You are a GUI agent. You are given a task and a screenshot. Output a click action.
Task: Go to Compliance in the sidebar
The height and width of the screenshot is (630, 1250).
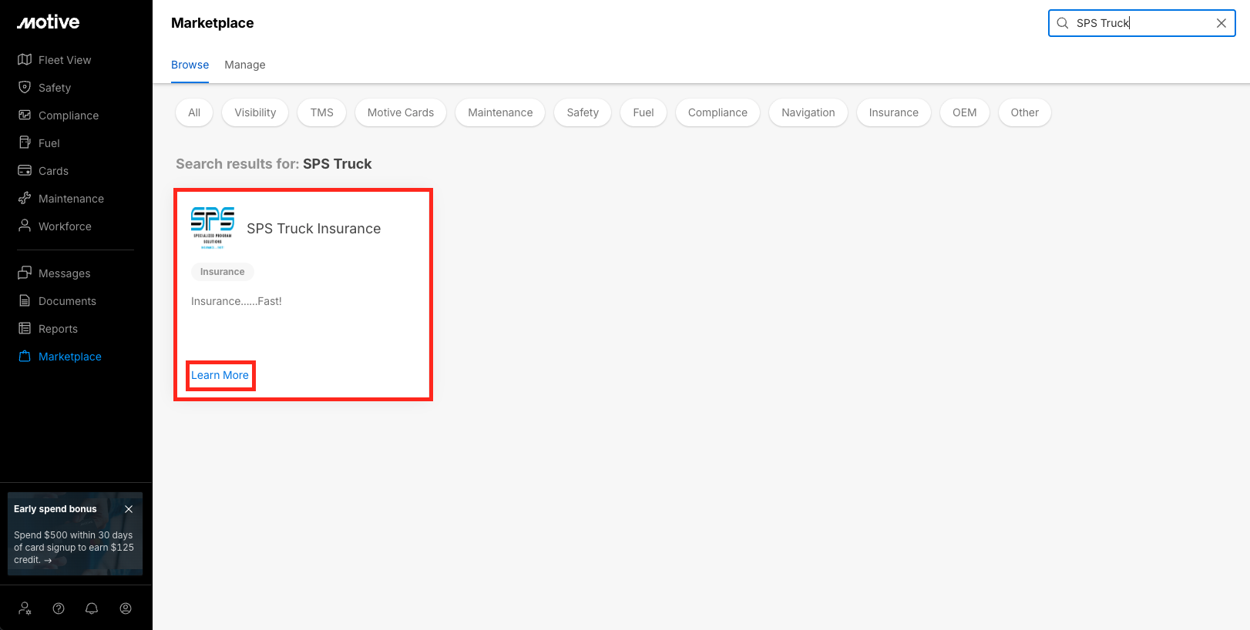tap(69, 116)
